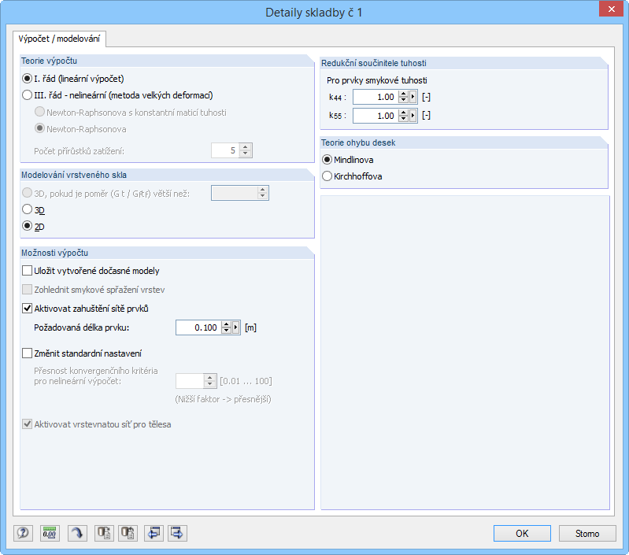The height and width of the screenshot is (555, 629).
Task: Increase k44 with the up spinner arrow
Action: pos(404,94)
